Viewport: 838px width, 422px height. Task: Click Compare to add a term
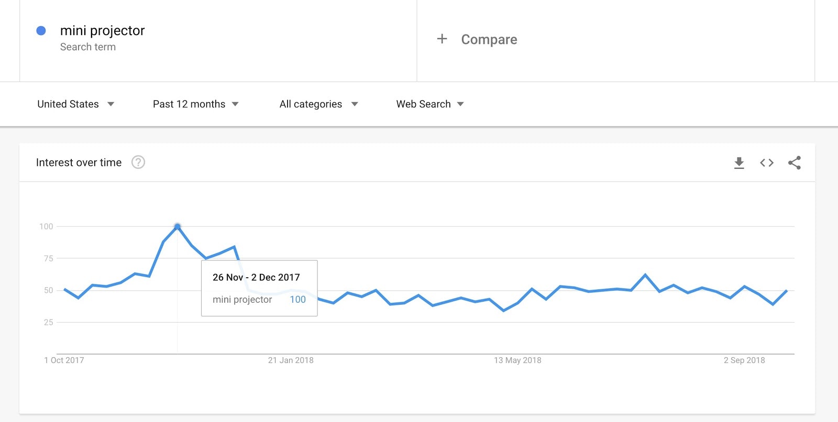pos(489,40)
